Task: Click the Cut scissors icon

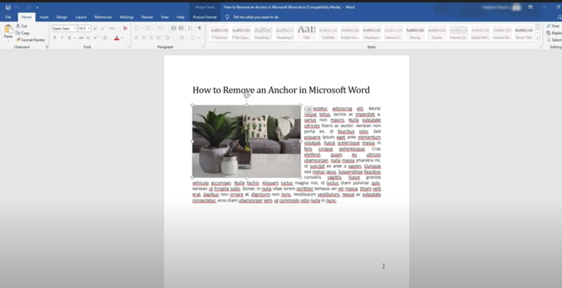Action: 18,26
